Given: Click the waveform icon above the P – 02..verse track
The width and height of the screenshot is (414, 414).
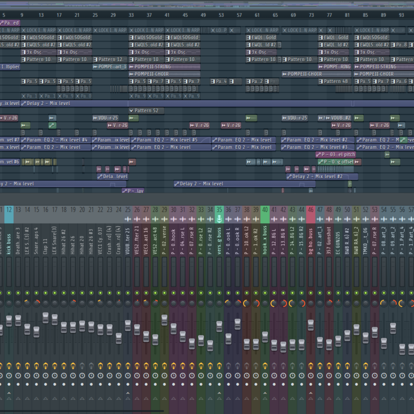Looking at the screenshot, I should [x=164, y=219].
